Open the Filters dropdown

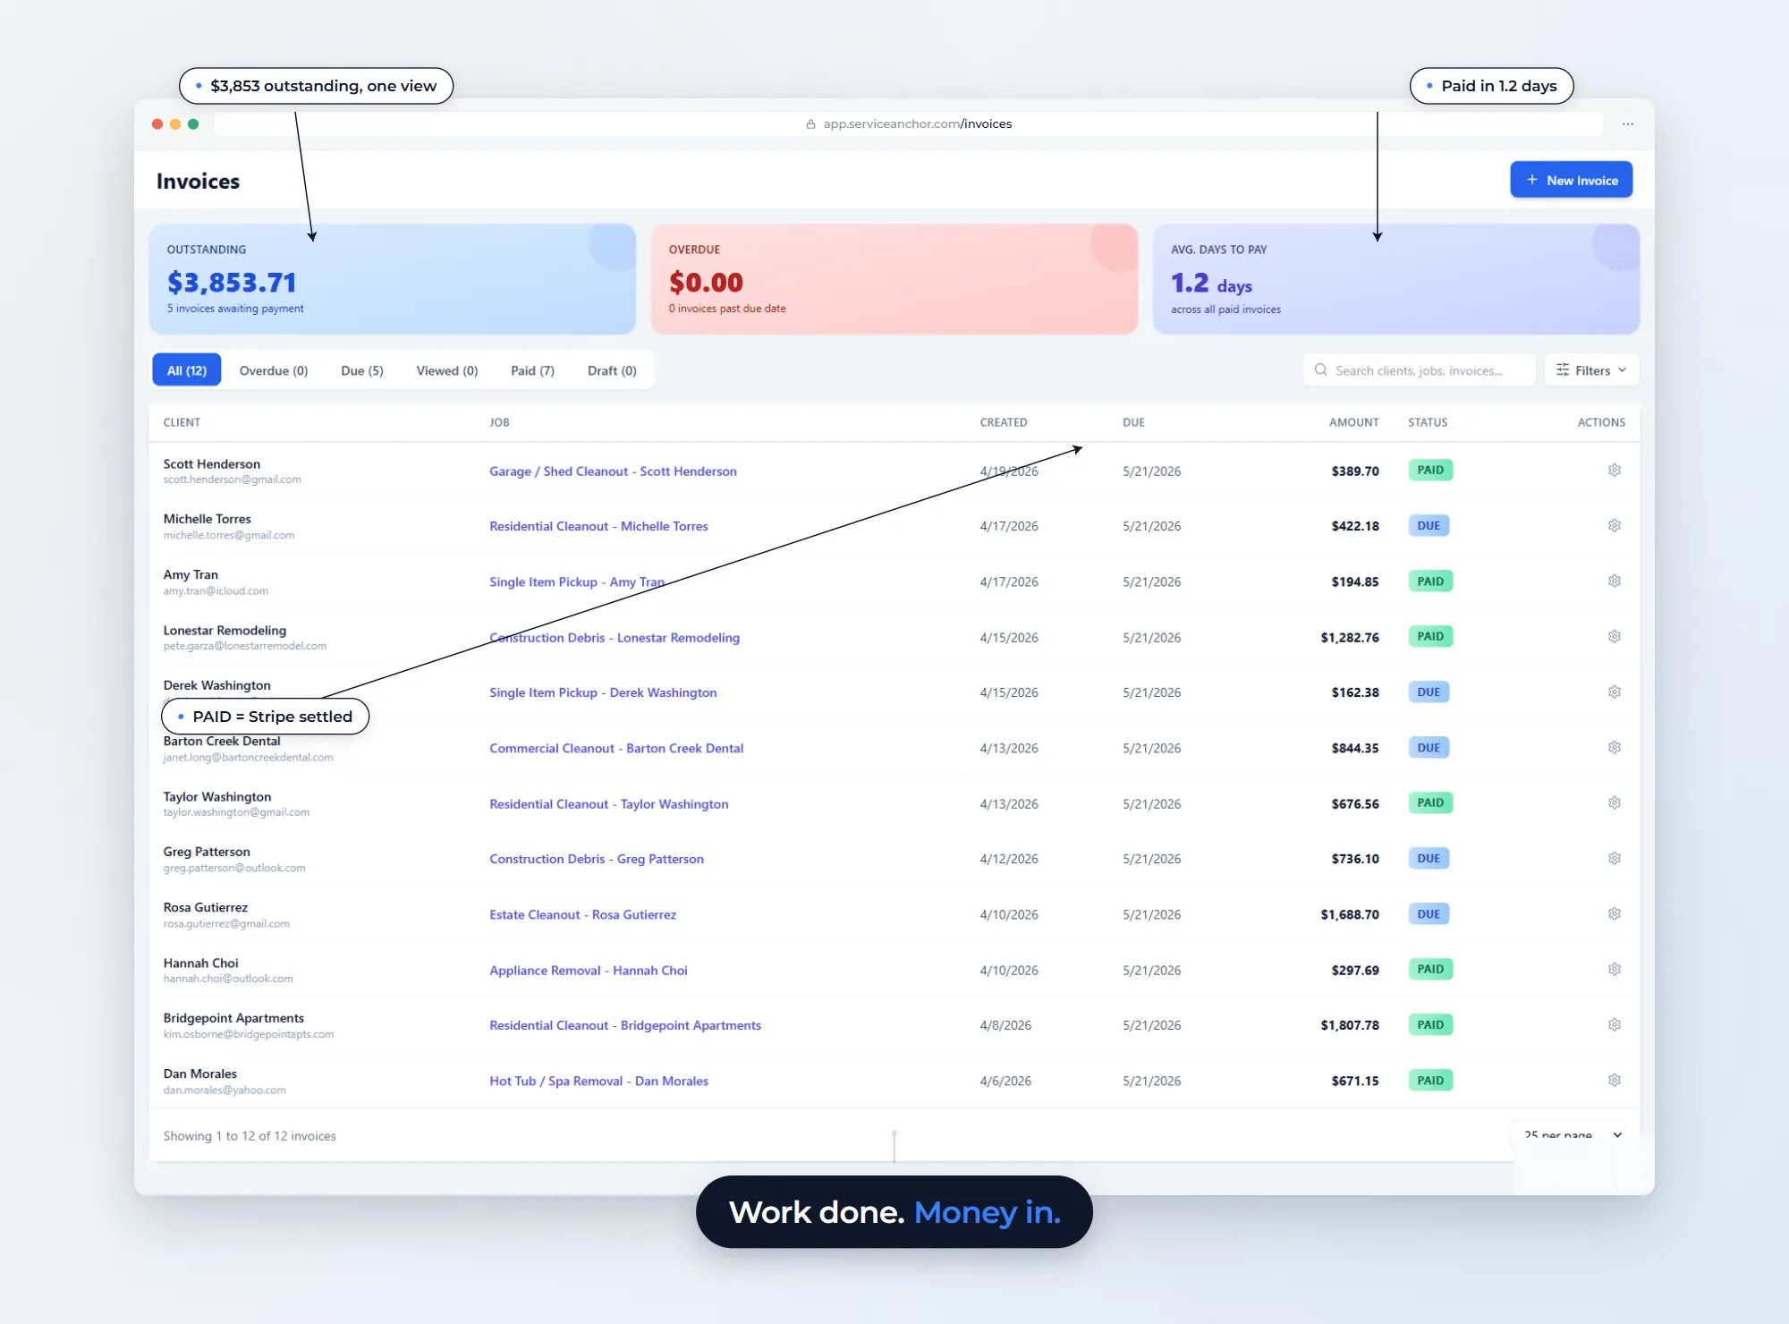pyautogui.click(x=1591, y=370)
